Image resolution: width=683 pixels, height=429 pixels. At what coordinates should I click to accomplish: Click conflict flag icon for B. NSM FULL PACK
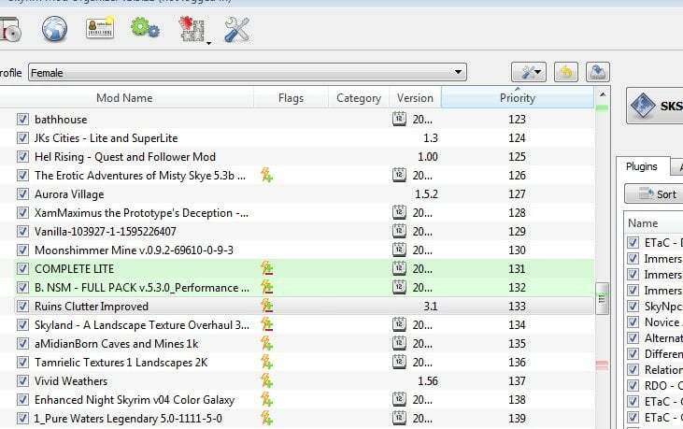coord(266,288)
